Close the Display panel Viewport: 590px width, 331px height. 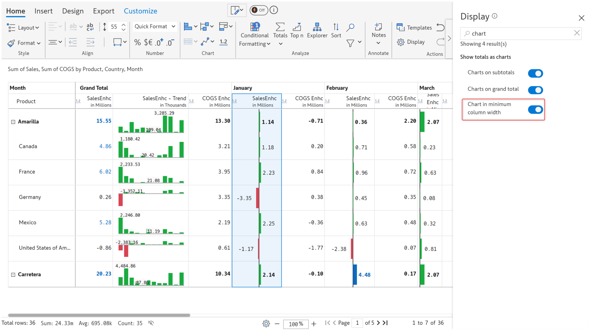(x=582, y=18)
